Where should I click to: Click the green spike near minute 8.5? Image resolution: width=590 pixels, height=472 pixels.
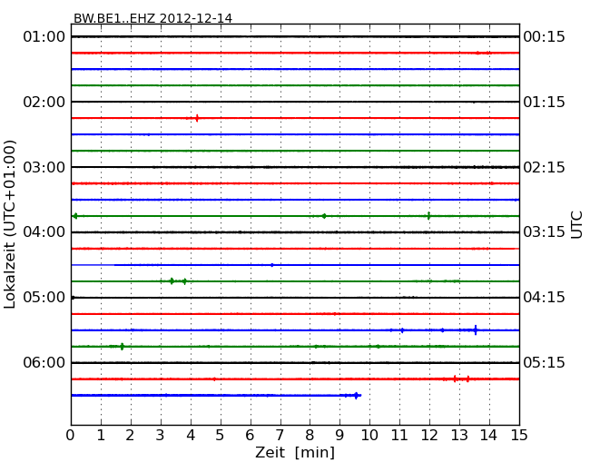pyautogui.click(x=324, y=216)
